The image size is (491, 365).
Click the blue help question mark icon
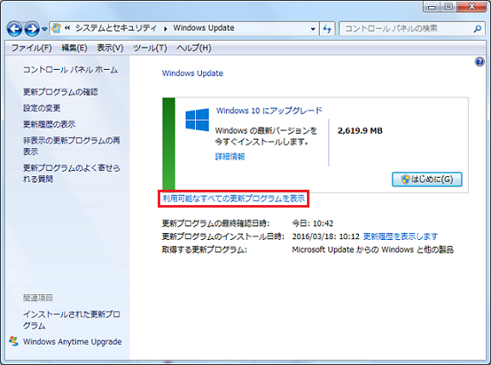click(479, 62)
